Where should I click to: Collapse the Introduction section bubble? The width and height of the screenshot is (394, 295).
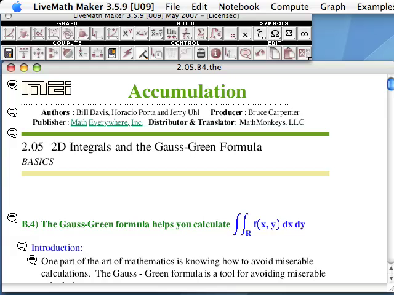[22, 246]
